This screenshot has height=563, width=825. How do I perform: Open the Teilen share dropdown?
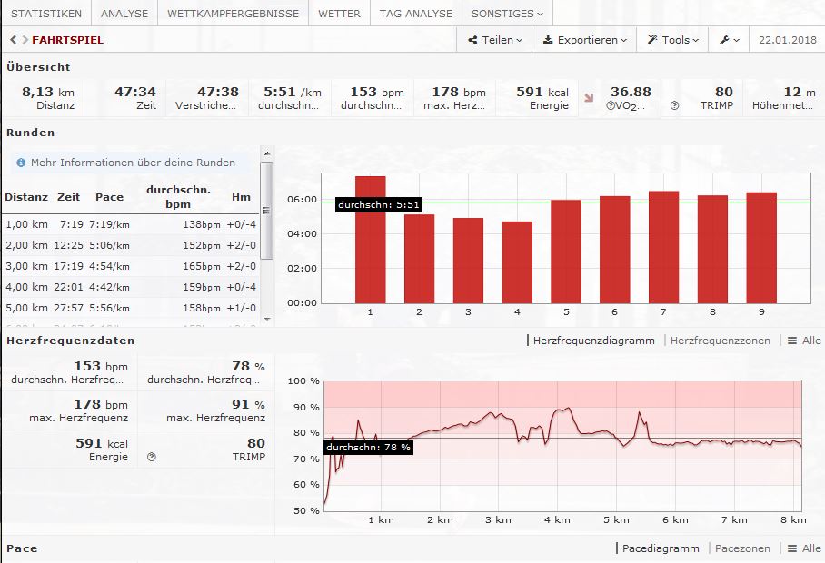tap(495, 40)
